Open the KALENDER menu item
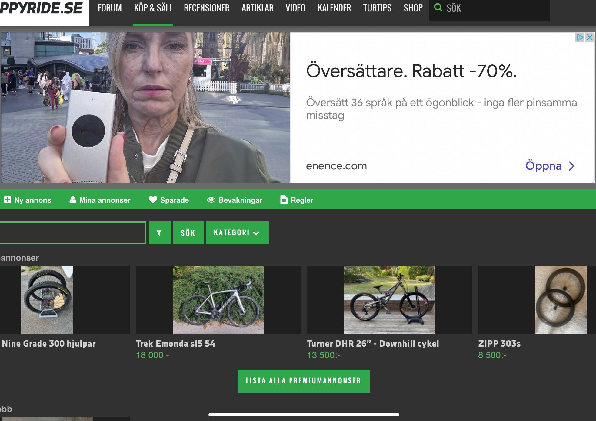The width and height of the screenshot is (596, 421). pos(334,8)
